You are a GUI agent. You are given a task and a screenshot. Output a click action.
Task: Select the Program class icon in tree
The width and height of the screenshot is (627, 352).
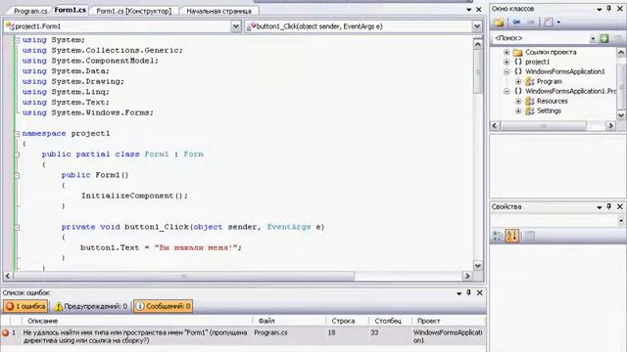point(529,81)
